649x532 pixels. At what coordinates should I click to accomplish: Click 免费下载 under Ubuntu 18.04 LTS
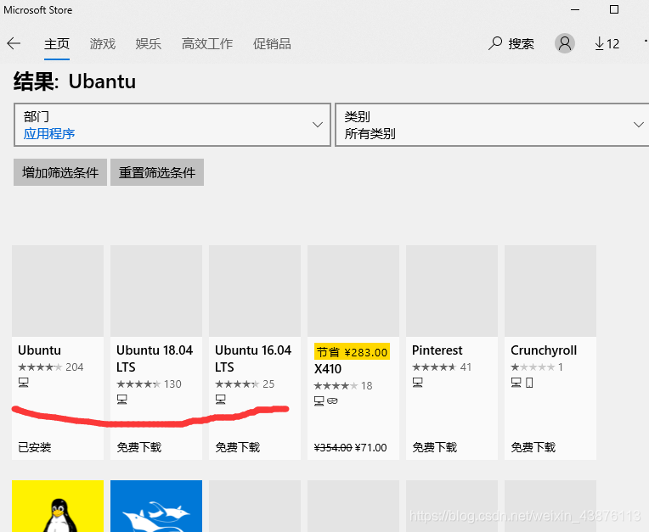click(x=138, y=447)
